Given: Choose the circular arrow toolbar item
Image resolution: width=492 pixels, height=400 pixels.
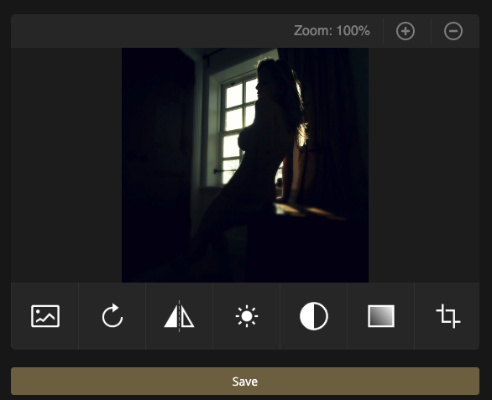Looking at the screenshot, I should coord(113,316).
